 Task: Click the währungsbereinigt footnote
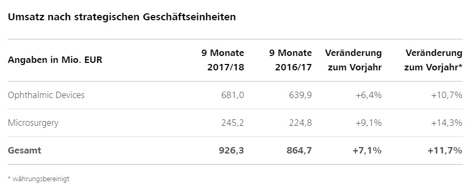tap(38, 179)
